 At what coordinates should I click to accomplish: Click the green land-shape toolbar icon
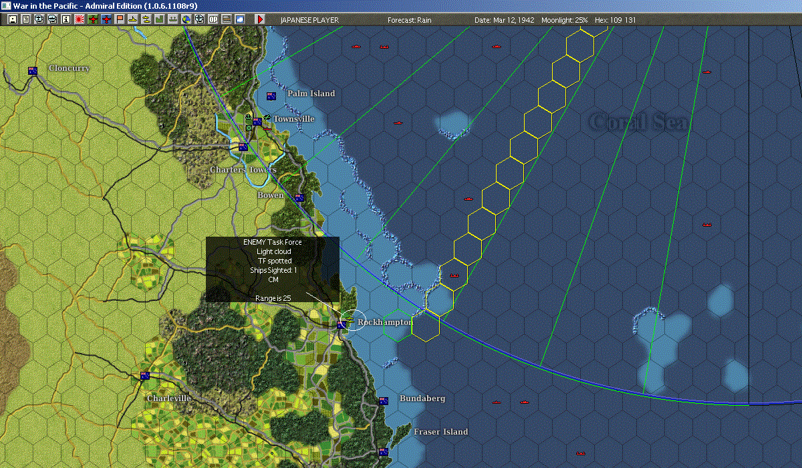pyautogui.click(x=159, y=19)
